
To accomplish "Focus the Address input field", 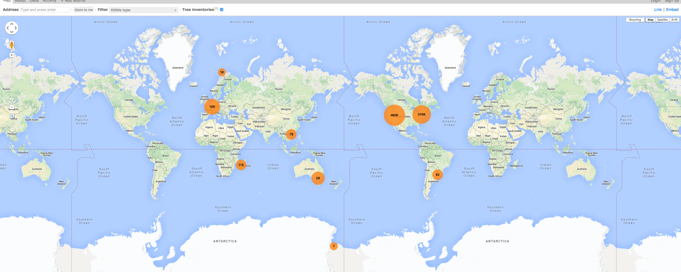I will tap(45, 10).
